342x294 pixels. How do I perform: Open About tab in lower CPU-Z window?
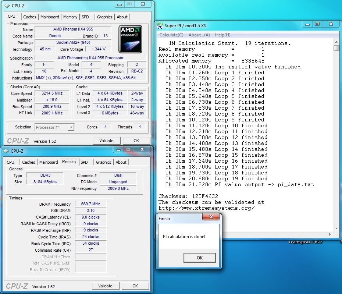(121, 162)
